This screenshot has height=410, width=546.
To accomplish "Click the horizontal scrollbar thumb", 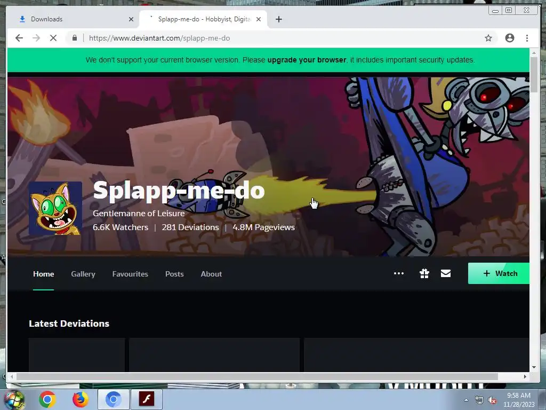I will 257,376.
